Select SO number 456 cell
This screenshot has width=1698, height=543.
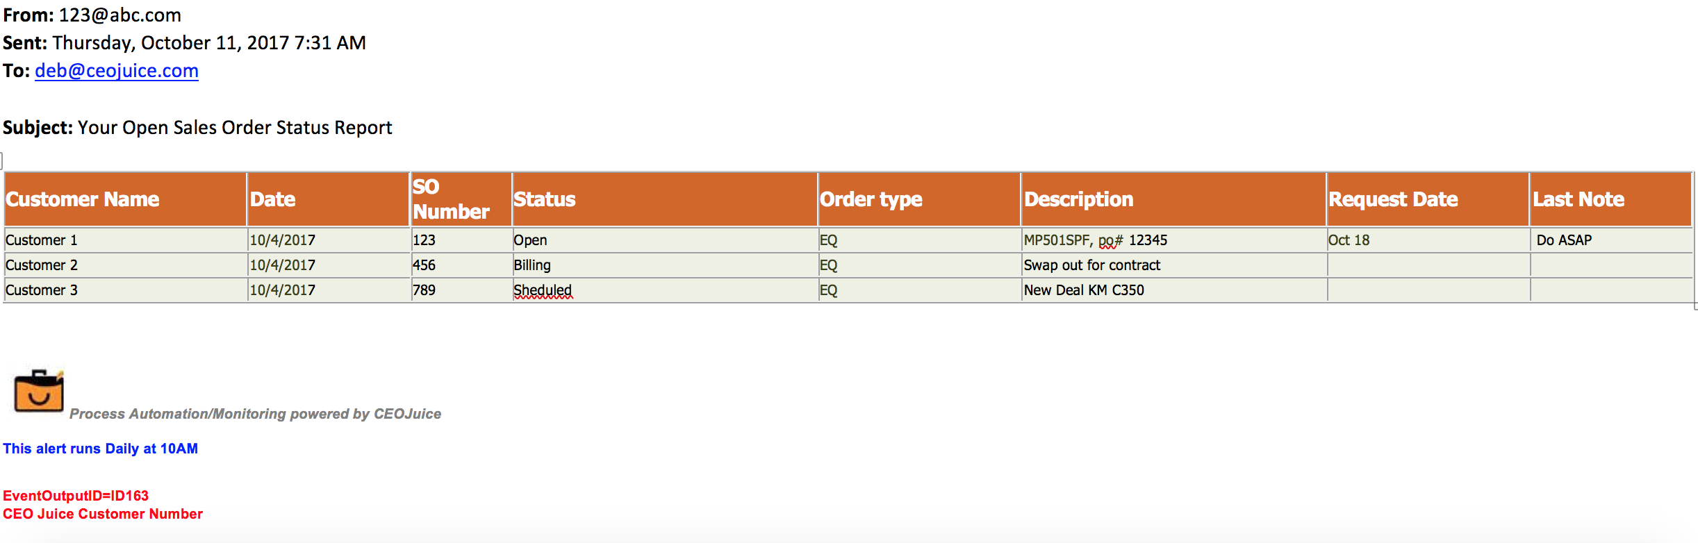(461, 265)
